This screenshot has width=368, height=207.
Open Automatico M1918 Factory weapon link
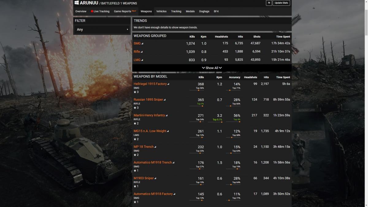[x=153, y=194]
